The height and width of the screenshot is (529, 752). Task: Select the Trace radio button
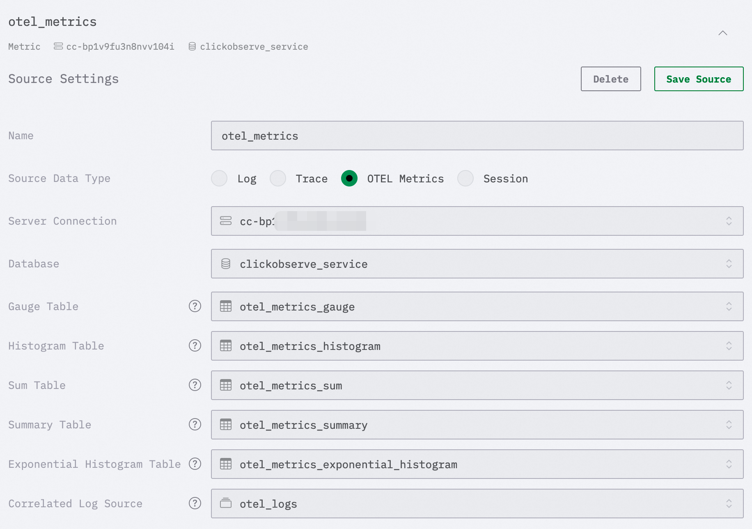point(278,178)
